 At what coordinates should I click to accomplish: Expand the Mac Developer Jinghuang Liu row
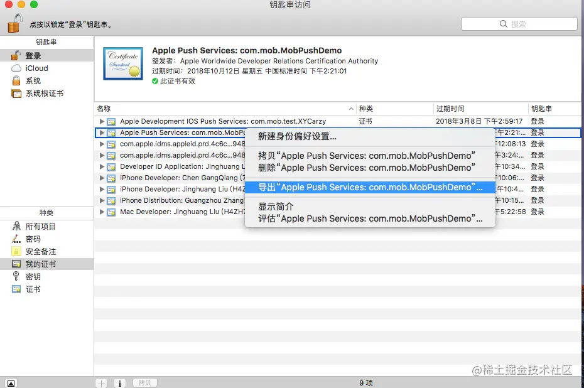point(102,212)
